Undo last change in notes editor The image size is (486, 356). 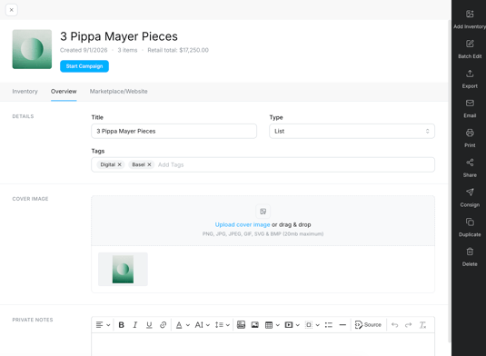[x=394, y=325]
